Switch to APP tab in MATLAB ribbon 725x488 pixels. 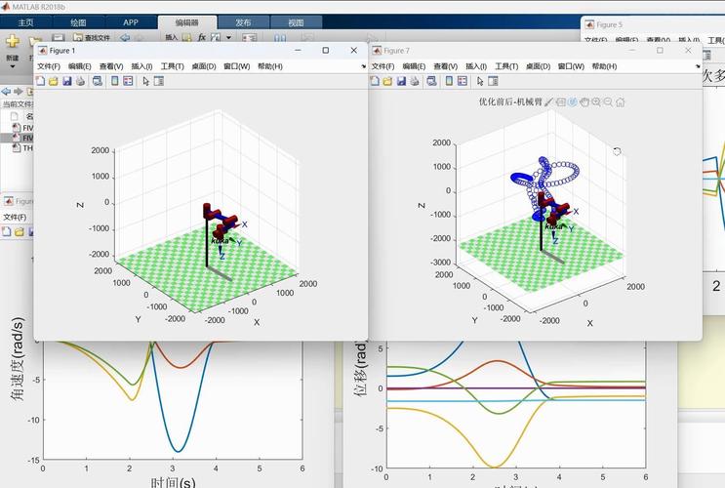coord(131,22)
